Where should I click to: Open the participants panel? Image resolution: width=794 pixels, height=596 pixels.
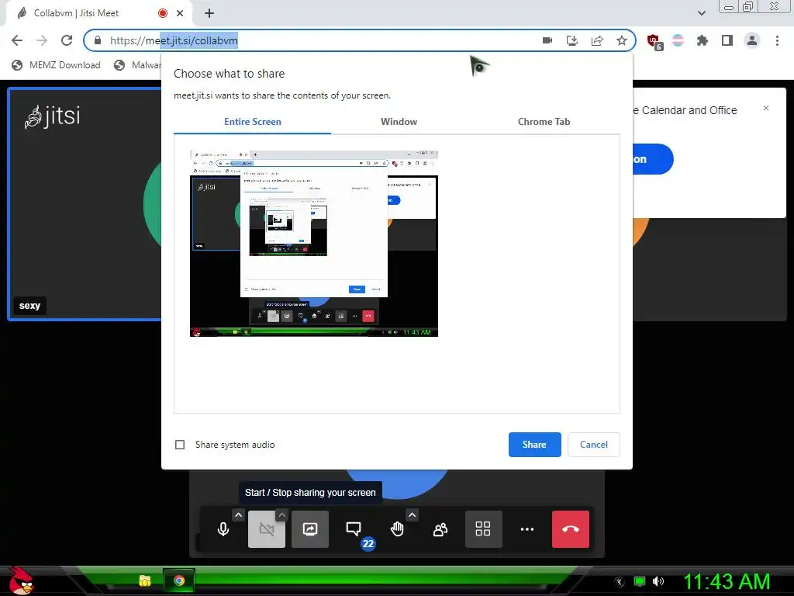point(440,529)
